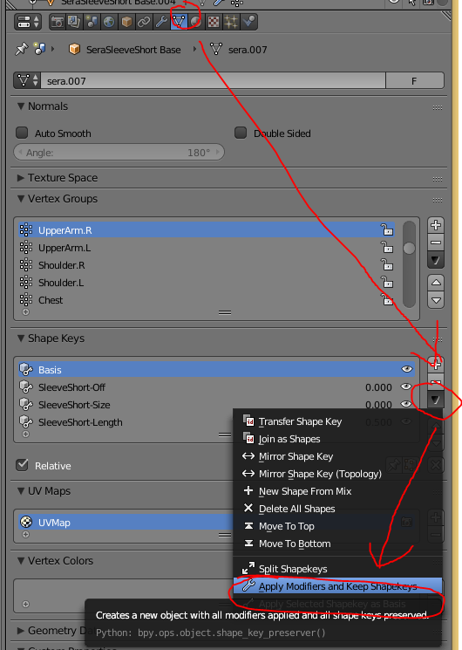Click the vertex groups list scrollbar
The height and width of the screenshot is (650, 462).
pyautogui.click(x=409, y=264)
